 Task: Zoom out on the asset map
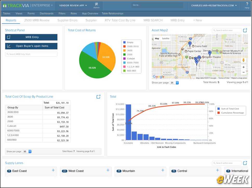(243, 72)
